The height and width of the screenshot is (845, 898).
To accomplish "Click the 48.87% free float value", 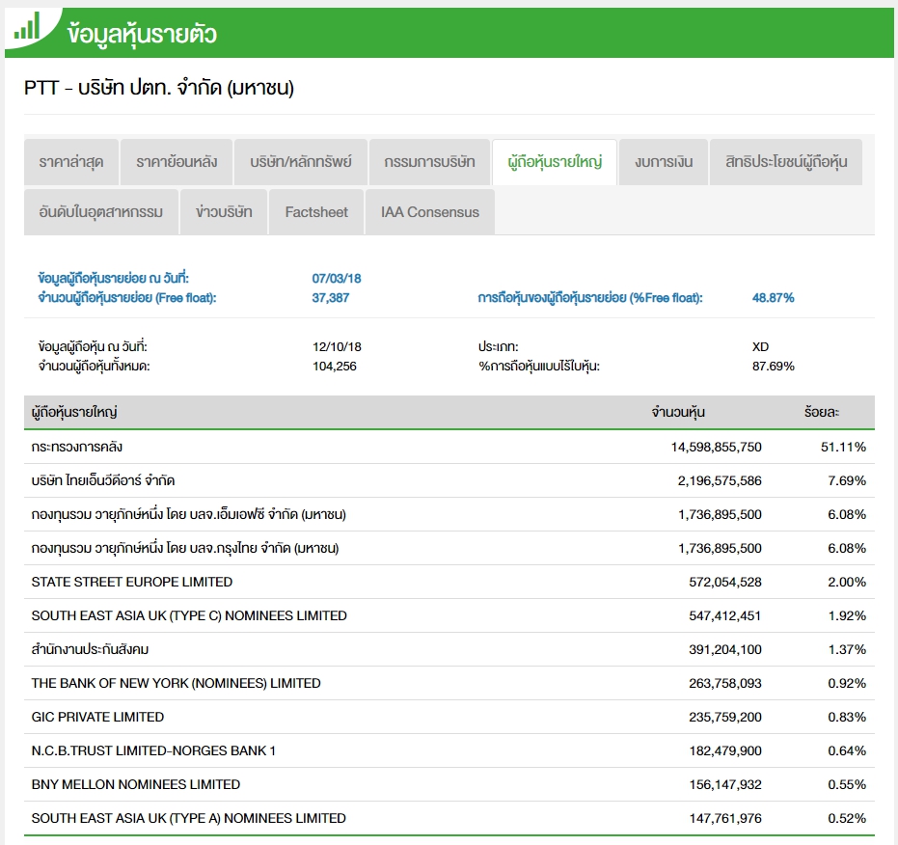I will 773,298.
